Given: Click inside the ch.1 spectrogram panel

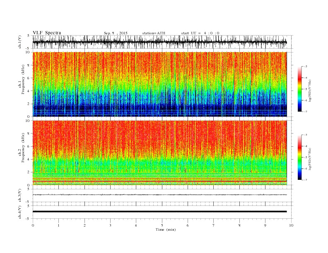Looking at the screenshot, I should click(159, 84).
